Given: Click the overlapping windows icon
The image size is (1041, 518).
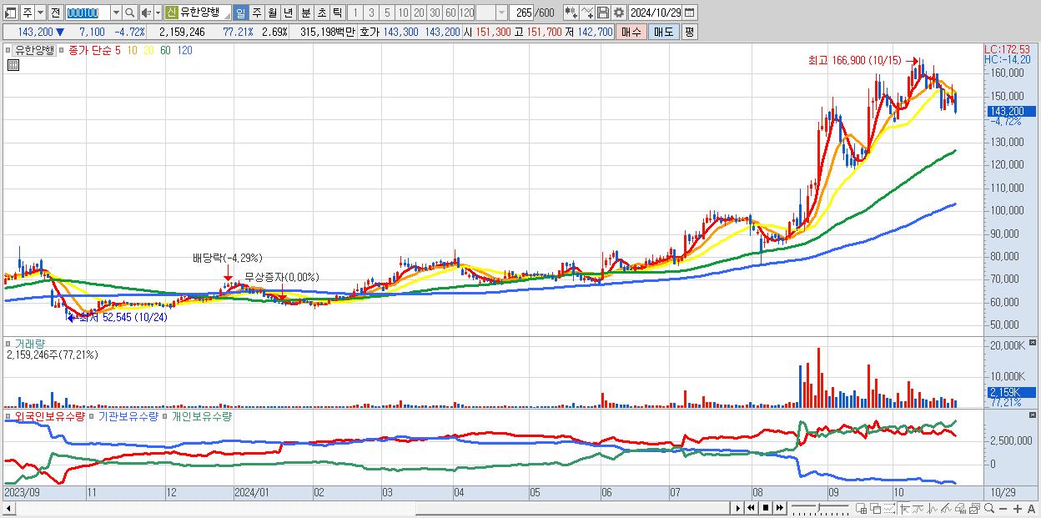Looking at the screenshot, I should (x=876, y=508).
